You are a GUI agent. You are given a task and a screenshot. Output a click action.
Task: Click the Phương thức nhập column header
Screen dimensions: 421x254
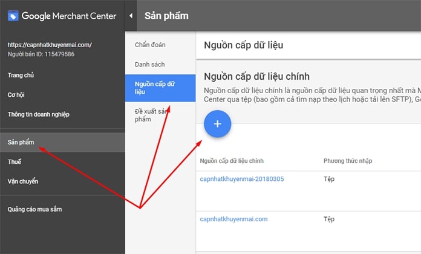348,161
